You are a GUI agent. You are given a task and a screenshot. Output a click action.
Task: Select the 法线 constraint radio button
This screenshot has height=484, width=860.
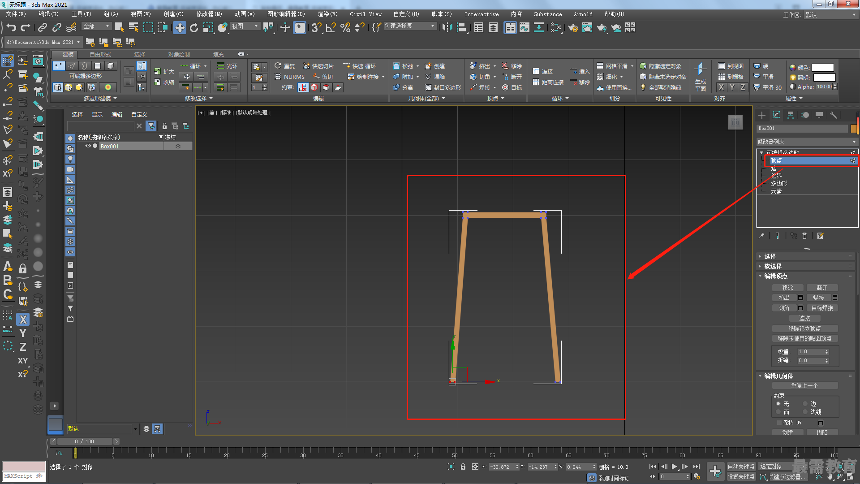pos(805,412)
